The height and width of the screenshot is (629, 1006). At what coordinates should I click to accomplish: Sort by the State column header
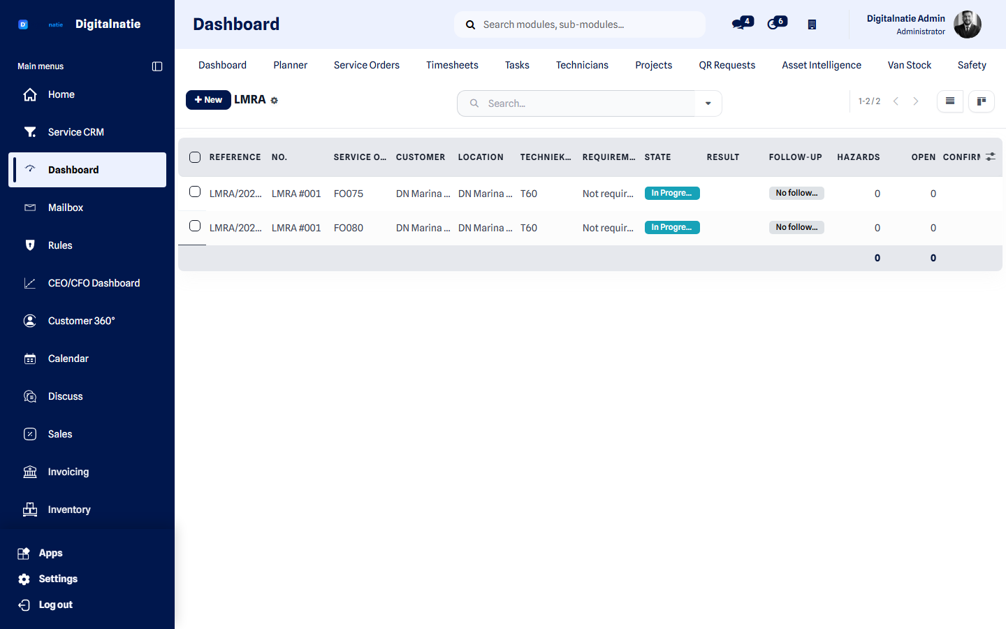[658, 157]
